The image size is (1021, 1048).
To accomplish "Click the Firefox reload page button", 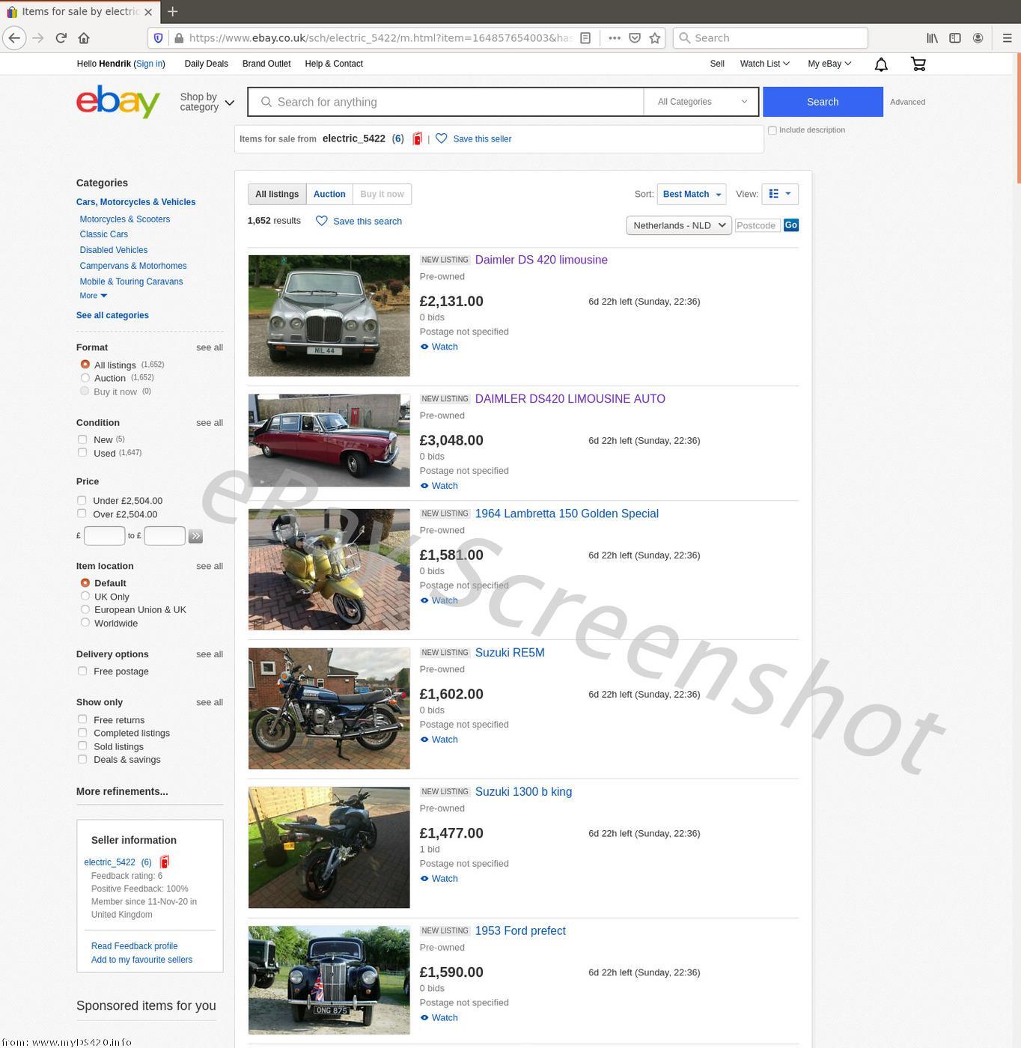I will (x=61, y=38).
